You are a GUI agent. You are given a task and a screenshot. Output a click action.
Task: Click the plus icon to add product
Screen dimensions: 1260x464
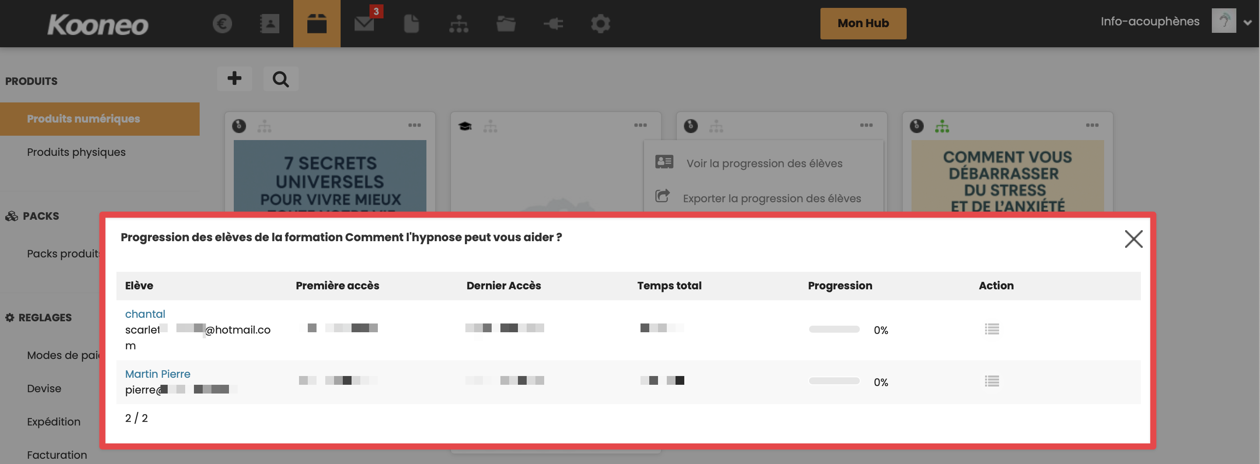[234, 78]
